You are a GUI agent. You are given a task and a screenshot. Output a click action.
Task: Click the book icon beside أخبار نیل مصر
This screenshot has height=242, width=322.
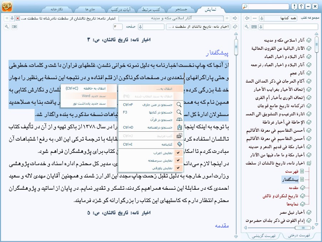click(309, 212)
